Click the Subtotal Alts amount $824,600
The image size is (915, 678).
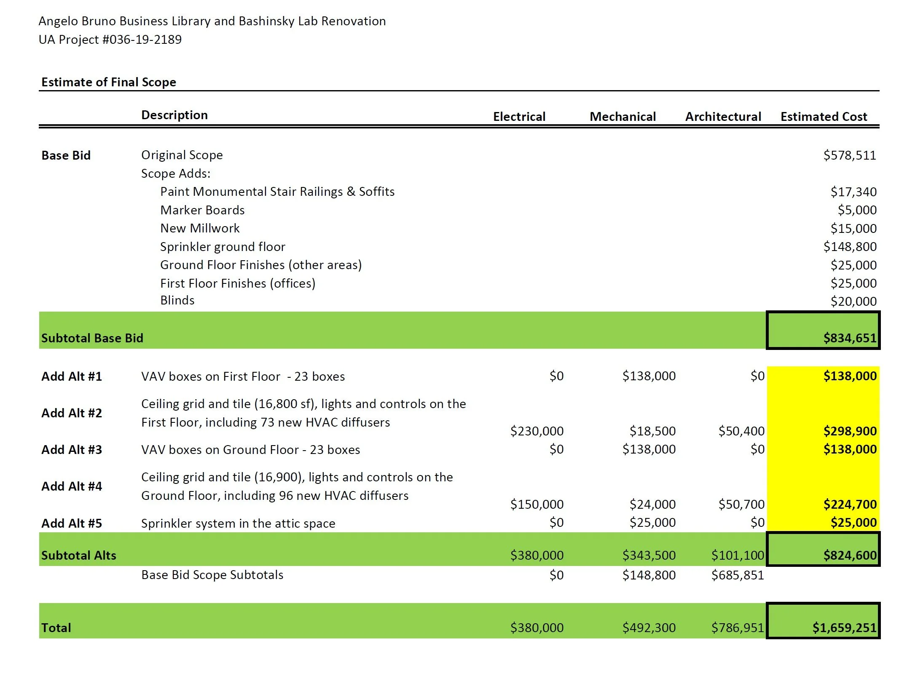pos(849,555)
